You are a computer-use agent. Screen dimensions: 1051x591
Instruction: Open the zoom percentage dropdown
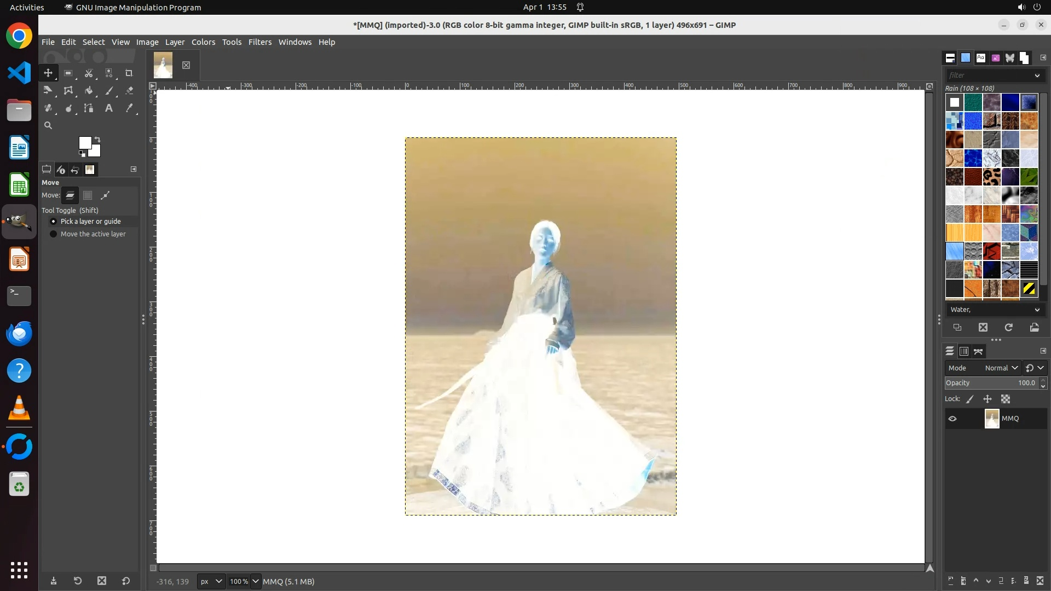point(255,581)
